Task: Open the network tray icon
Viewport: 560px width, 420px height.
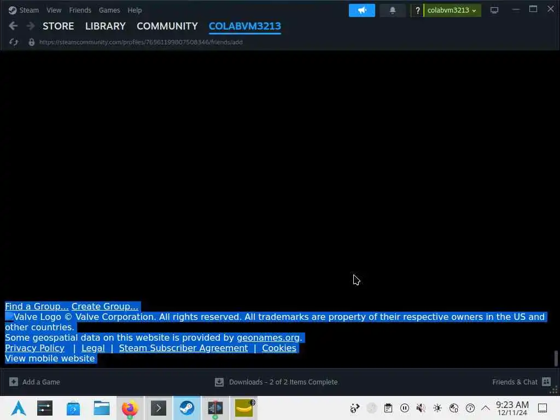Action: click(454, 408)
